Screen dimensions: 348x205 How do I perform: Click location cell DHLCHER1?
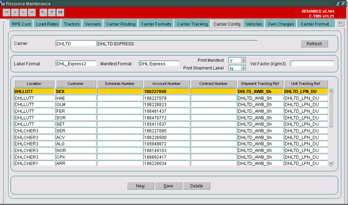click(34, 164)
